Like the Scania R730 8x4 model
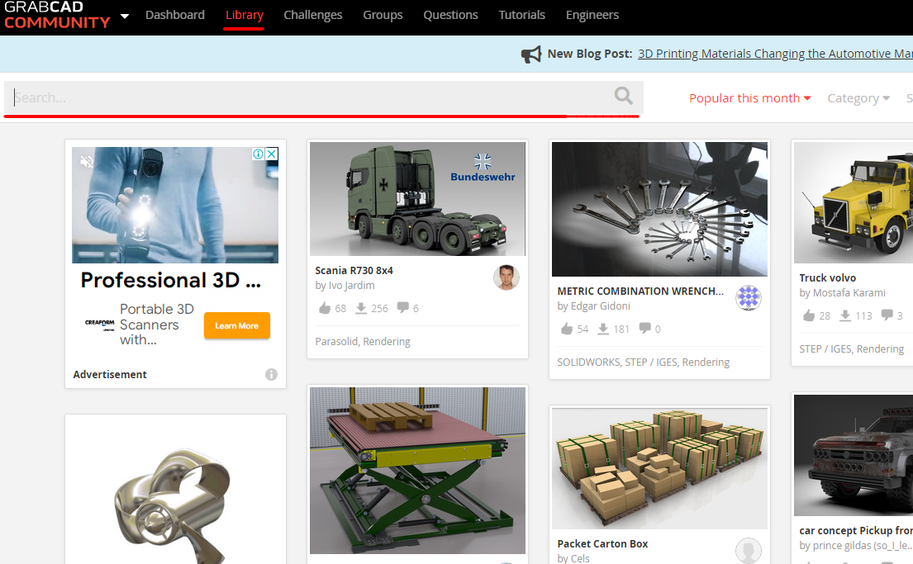Viewport: 913px width, 564px height. coord(325,308)
